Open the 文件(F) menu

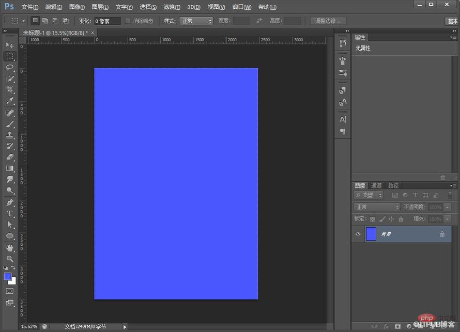click(x=29, y=7)
